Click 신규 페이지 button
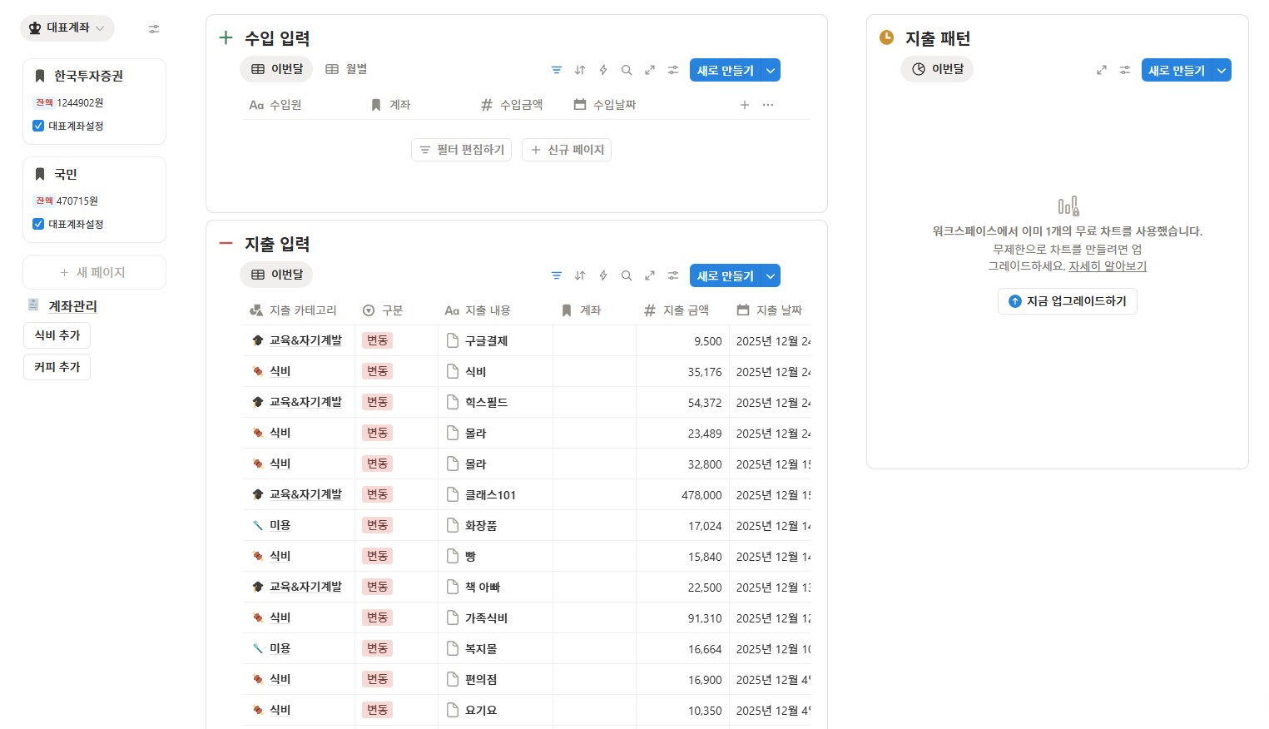The height and width of the screenshot is (729, 1269). pyautogui.click(x=567, y=150)
